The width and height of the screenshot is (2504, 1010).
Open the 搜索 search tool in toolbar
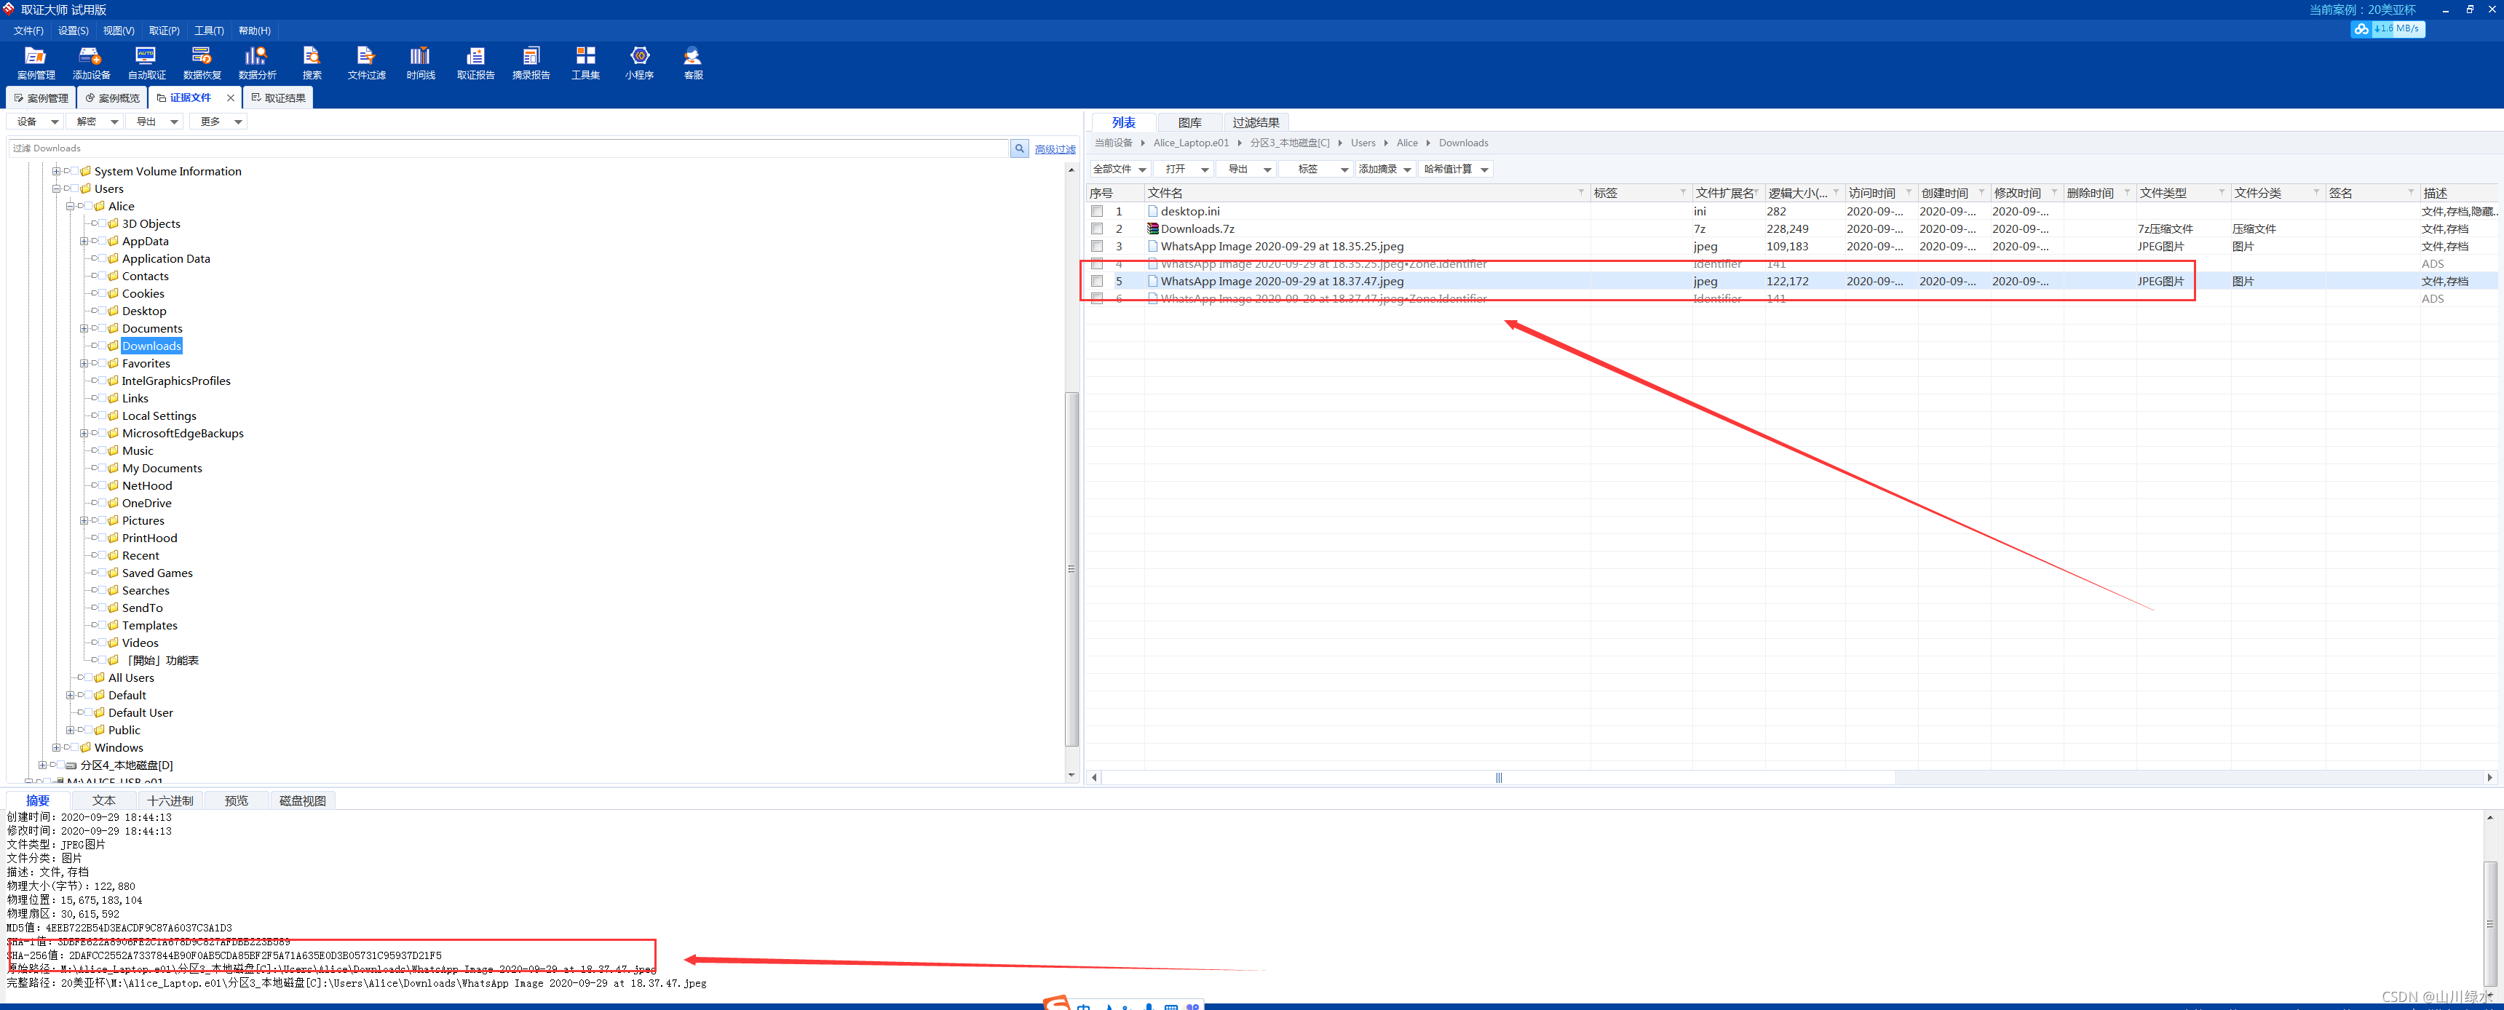point(312,63)
